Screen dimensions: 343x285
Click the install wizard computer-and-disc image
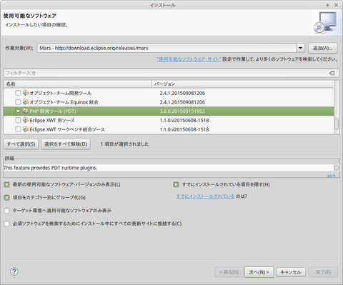tap(326, 22)
